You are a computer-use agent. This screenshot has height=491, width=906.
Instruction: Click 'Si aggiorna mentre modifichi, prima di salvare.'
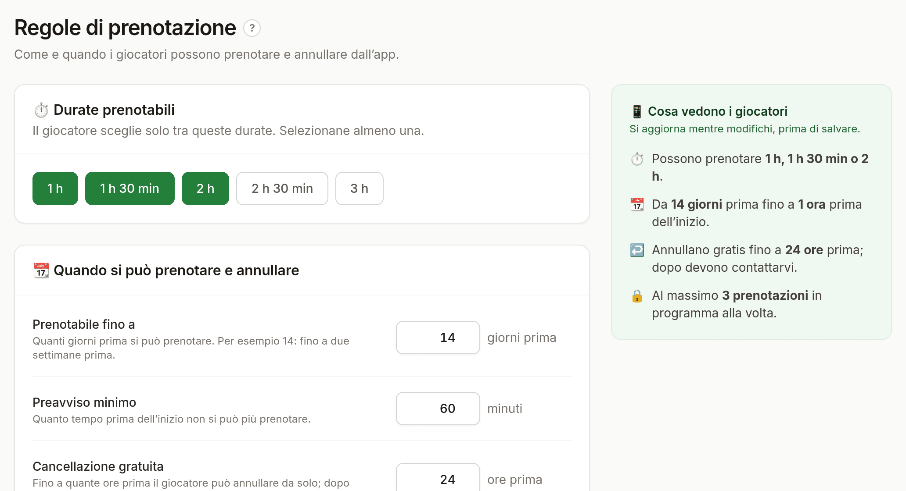click(x=744, y=129)
